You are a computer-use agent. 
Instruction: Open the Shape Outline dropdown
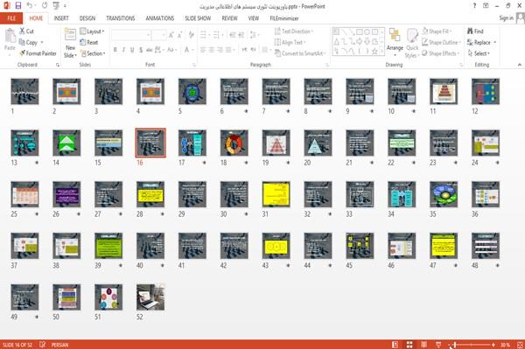(441, 42)
